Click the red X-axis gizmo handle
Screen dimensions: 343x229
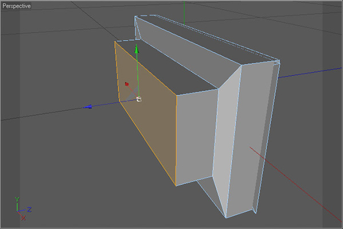[x=127, y=84]
